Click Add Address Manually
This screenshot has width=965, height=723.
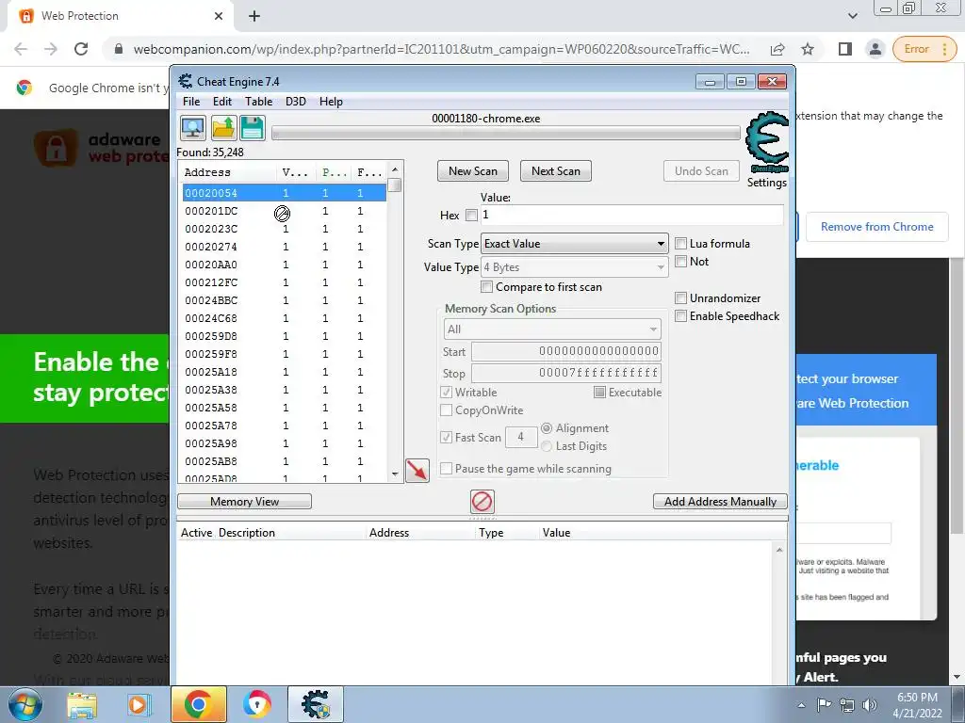click(x=720, y=502)
